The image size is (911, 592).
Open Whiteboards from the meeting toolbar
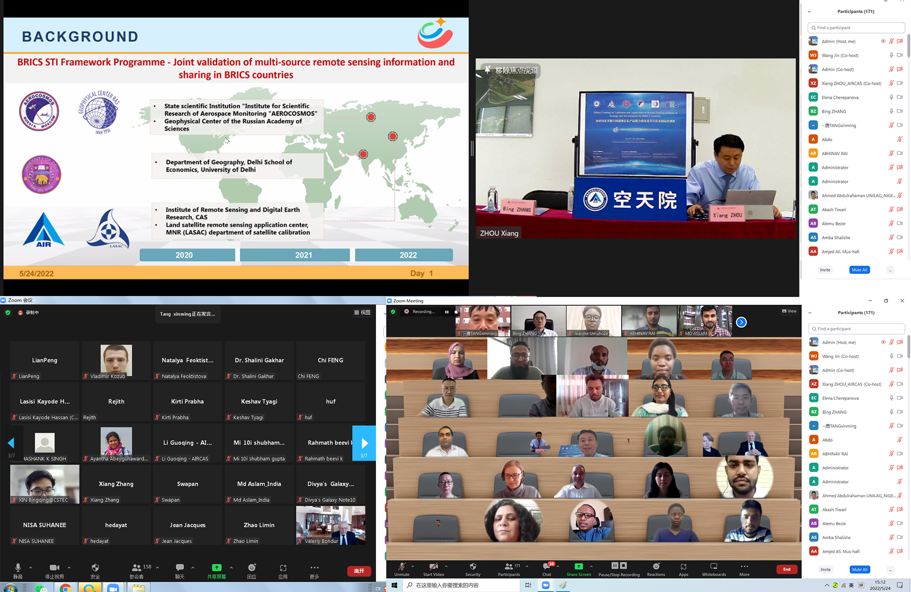point(714,568)
